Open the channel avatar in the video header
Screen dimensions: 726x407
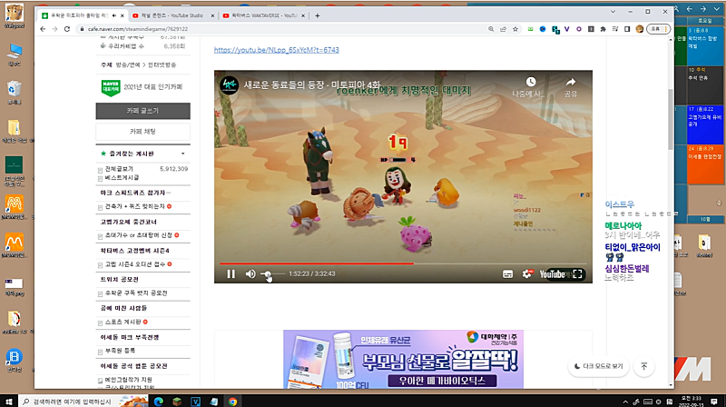click(230, 85)
